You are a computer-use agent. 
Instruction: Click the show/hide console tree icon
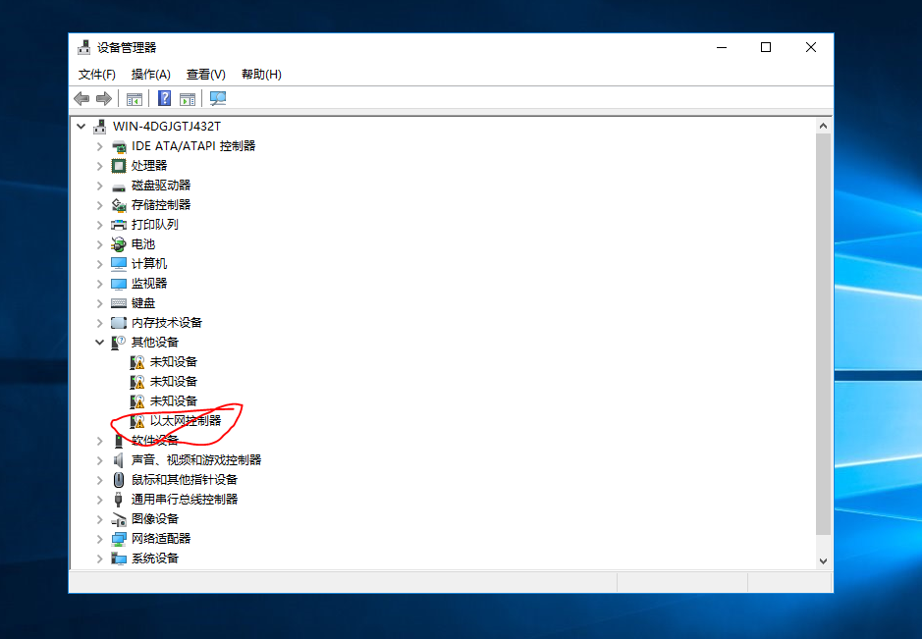click(135, 99)
